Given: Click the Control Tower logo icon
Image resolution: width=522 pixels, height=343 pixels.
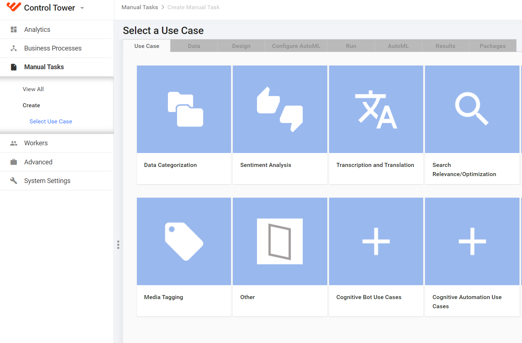Looking at the screenshot, I should pyautogui.click(x=14, y=7).
